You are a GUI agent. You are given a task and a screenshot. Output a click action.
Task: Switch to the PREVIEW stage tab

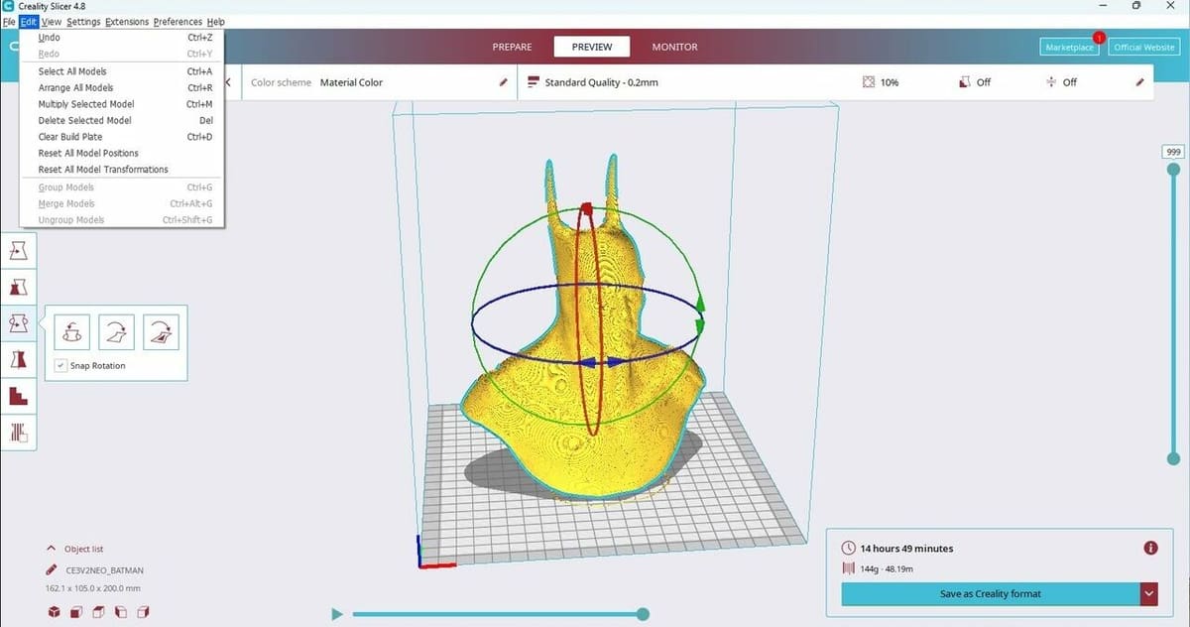coord(591,47)
